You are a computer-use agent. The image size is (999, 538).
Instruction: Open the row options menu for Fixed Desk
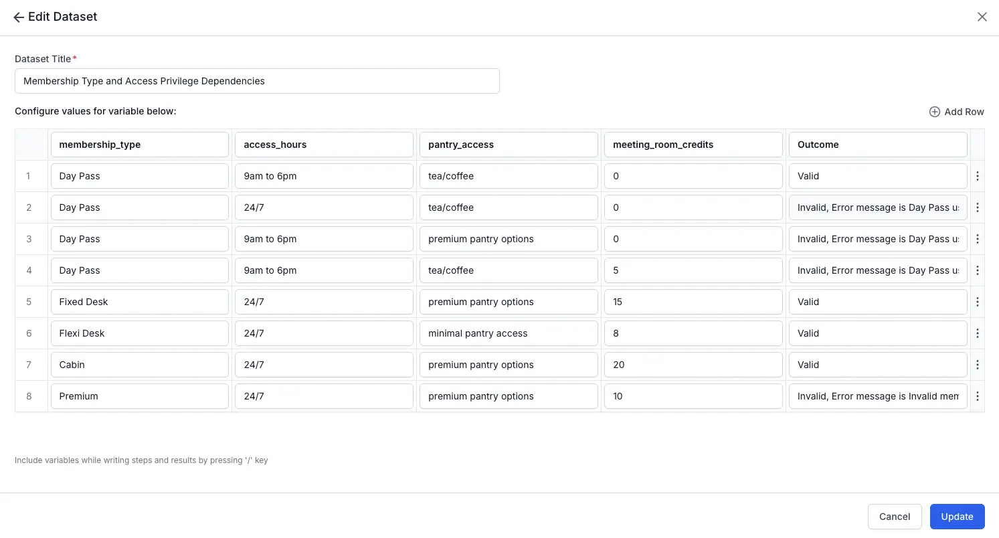tap(978, 302)
